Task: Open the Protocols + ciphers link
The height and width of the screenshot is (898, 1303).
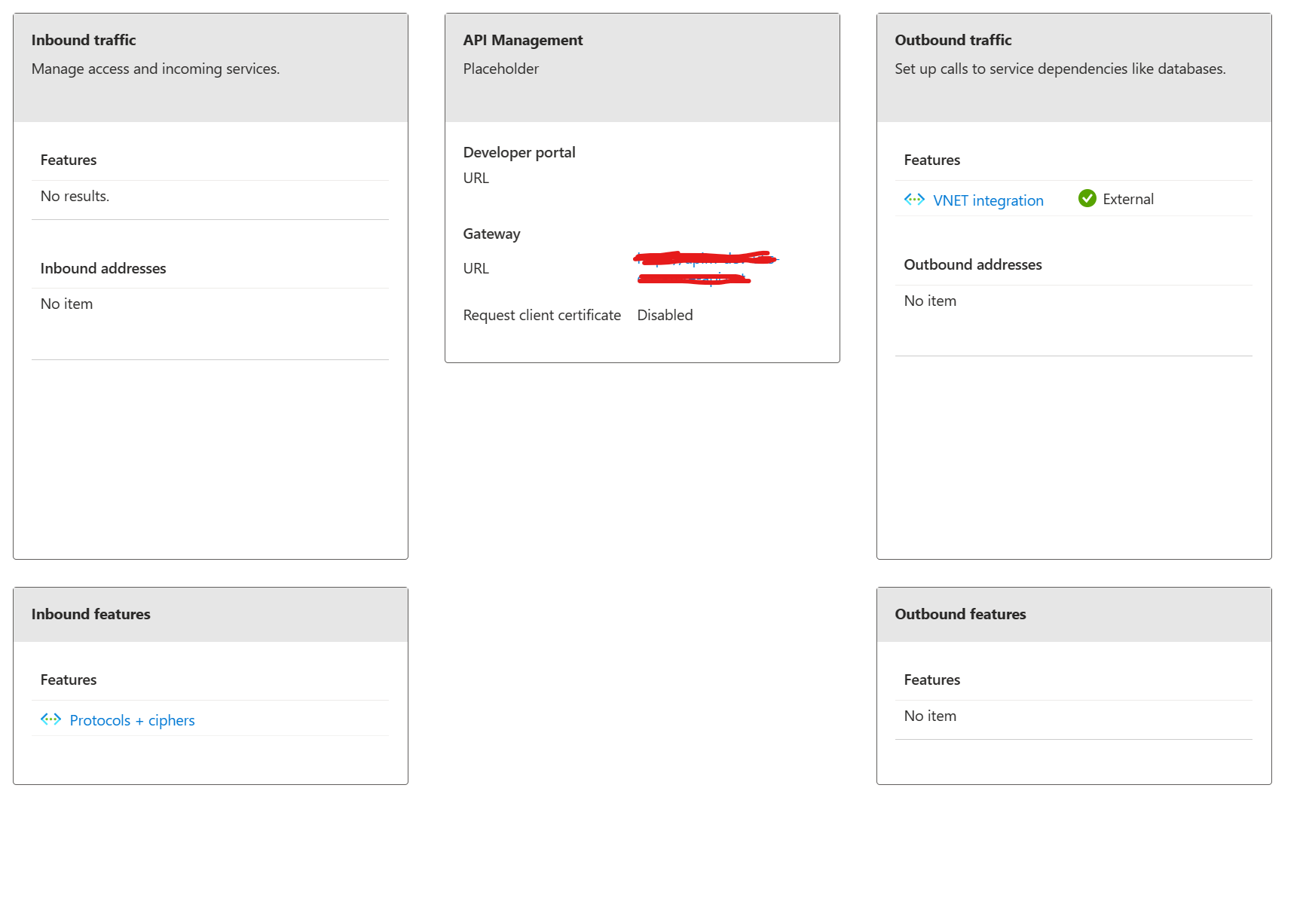Action: 132,720
